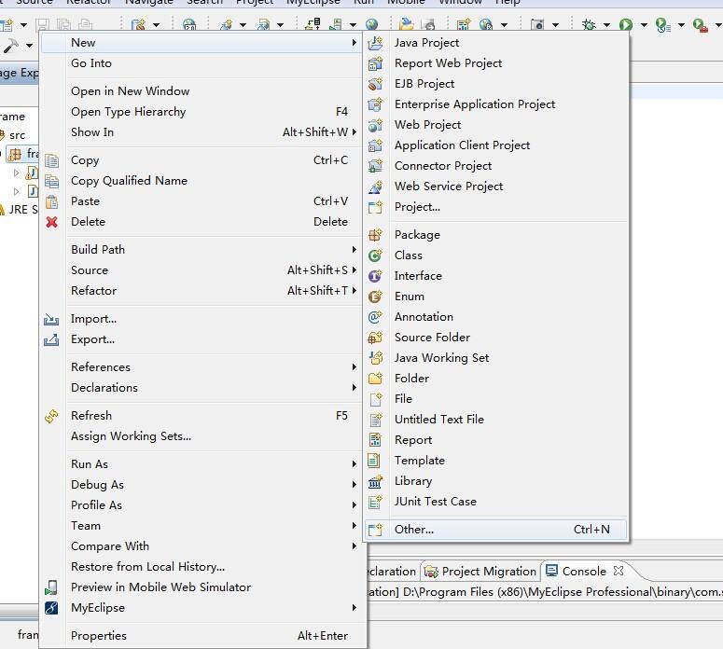Viewport: 723px width, 649px height.
Task: Click the green Run toolbar button
Action: click(x=626, y=24)
